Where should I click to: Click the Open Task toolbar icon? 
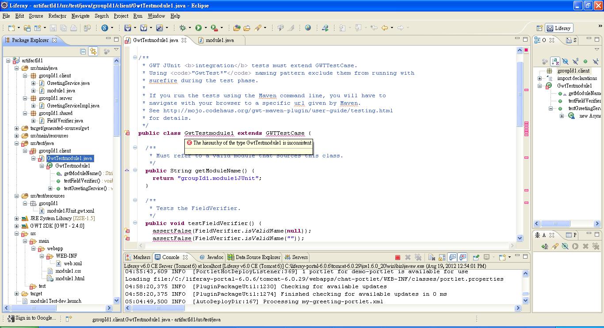coord(247,28)
